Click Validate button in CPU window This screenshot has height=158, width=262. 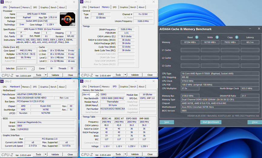click(x=55, y=75)
